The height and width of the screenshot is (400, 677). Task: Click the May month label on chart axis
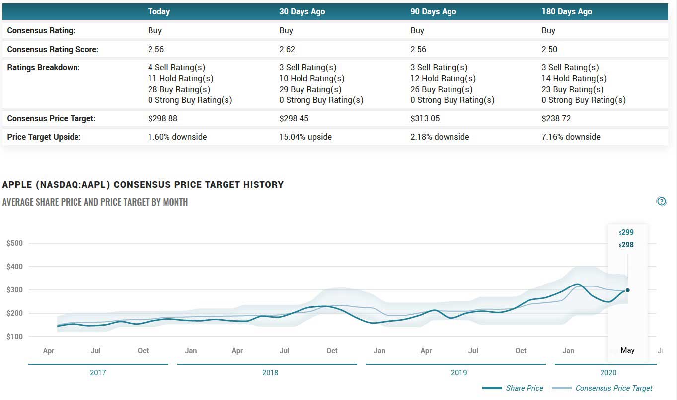pos(628,350)
